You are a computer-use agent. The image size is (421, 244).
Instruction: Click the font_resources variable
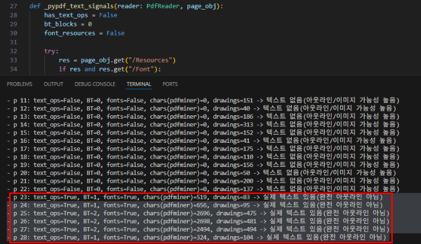point(70,33)
